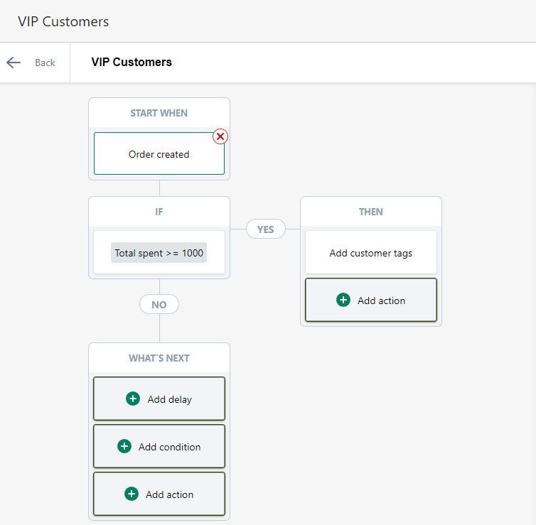Go back via the Back link
536x525 pixels.
pos(45,63)
